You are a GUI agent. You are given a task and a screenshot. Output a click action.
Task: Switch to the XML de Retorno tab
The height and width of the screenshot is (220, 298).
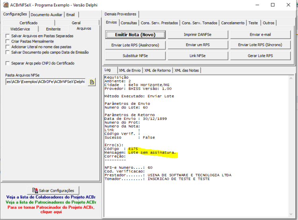158,70
